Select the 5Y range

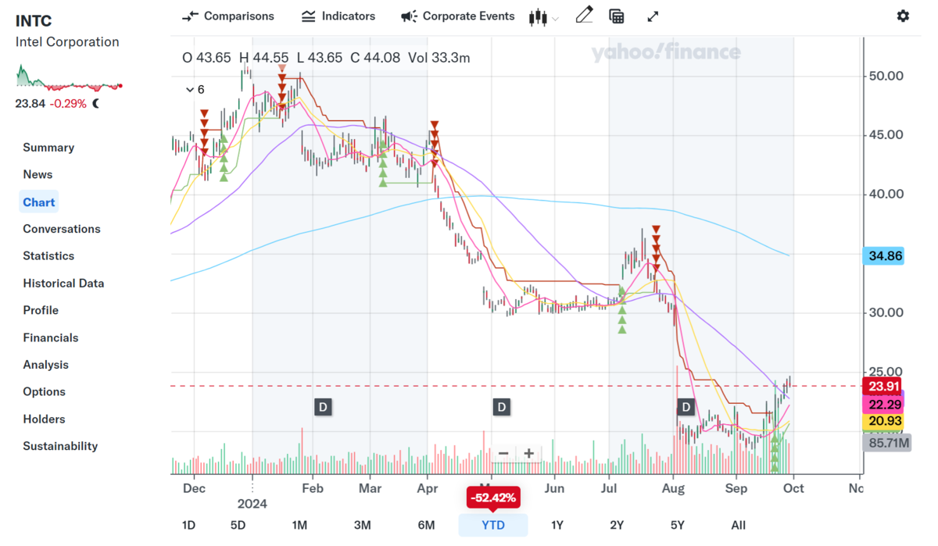coord(677,525)
